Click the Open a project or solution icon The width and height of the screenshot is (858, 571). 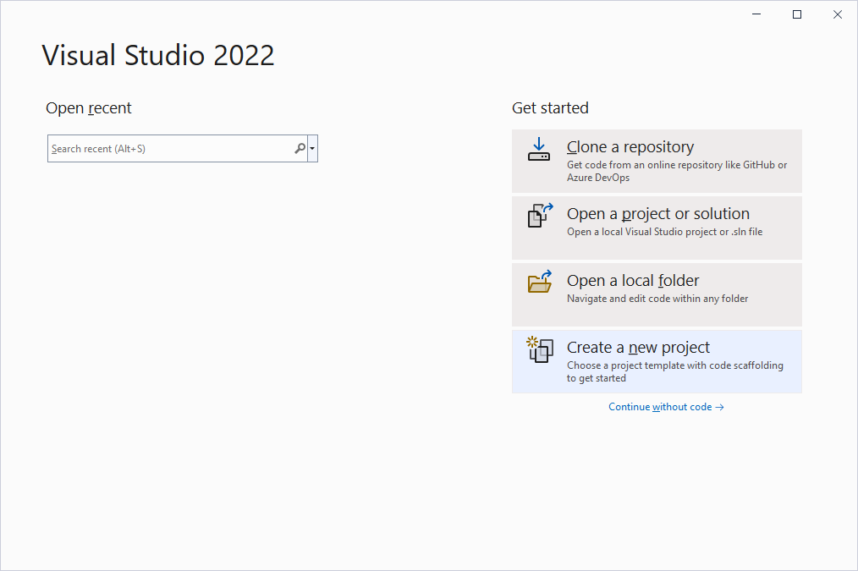tap(540, 216)
